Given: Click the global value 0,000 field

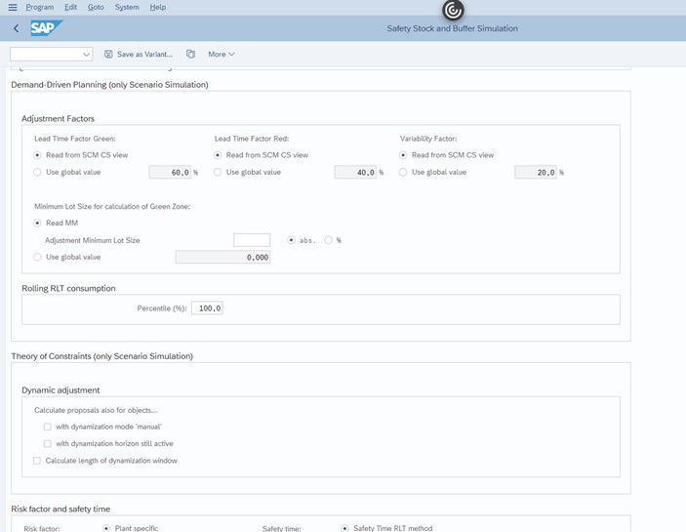Looking at the screenshot, I should [x=222, y=258].
